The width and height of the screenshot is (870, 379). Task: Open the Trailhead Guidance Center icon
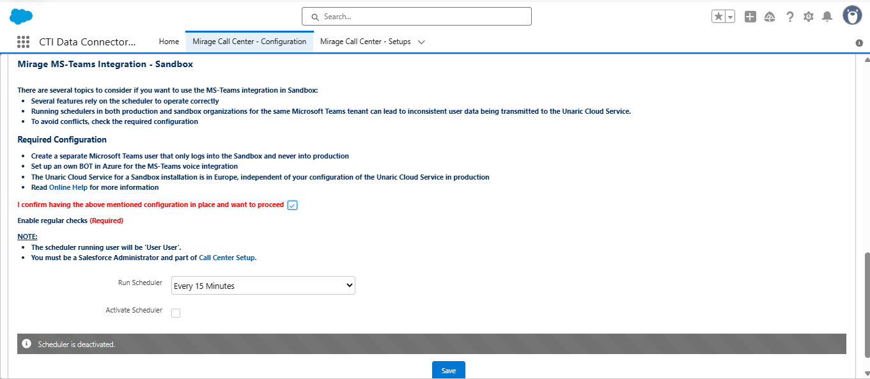click(770, 17)
